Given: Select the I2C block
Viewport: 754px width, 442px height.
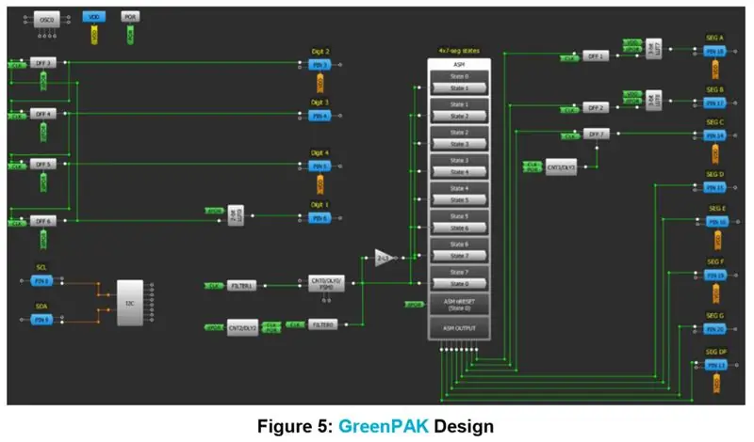Looking at the screenshot, I should 130,304.
